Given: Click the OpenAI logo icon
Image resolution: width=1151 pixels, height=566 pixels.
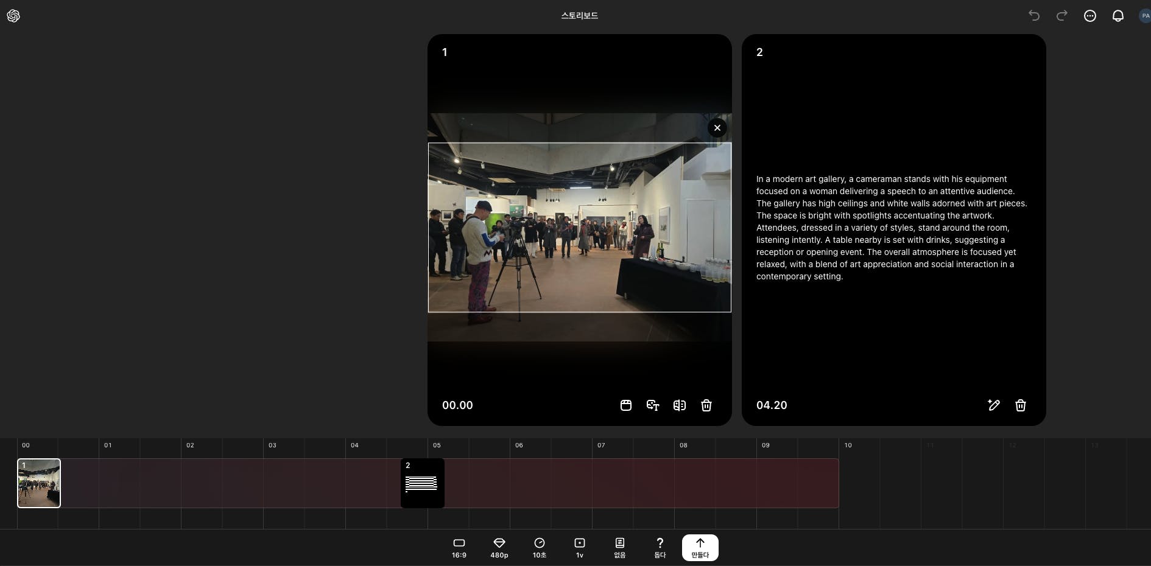Looking at the screenshot, I should pyautogui.click(x=13, y=16).
